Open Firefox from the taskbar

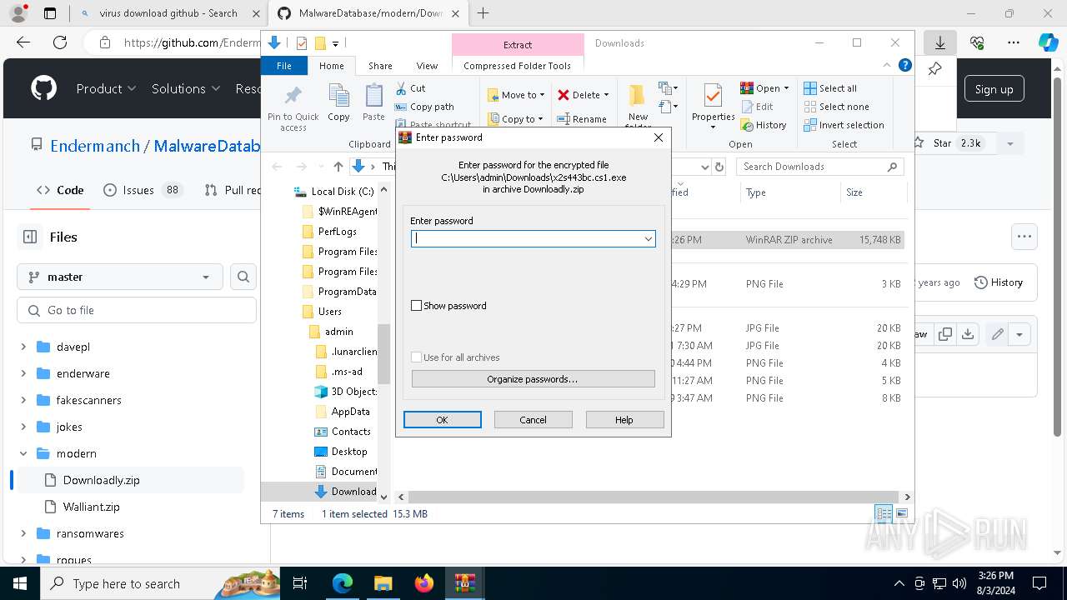pos(424,583)
